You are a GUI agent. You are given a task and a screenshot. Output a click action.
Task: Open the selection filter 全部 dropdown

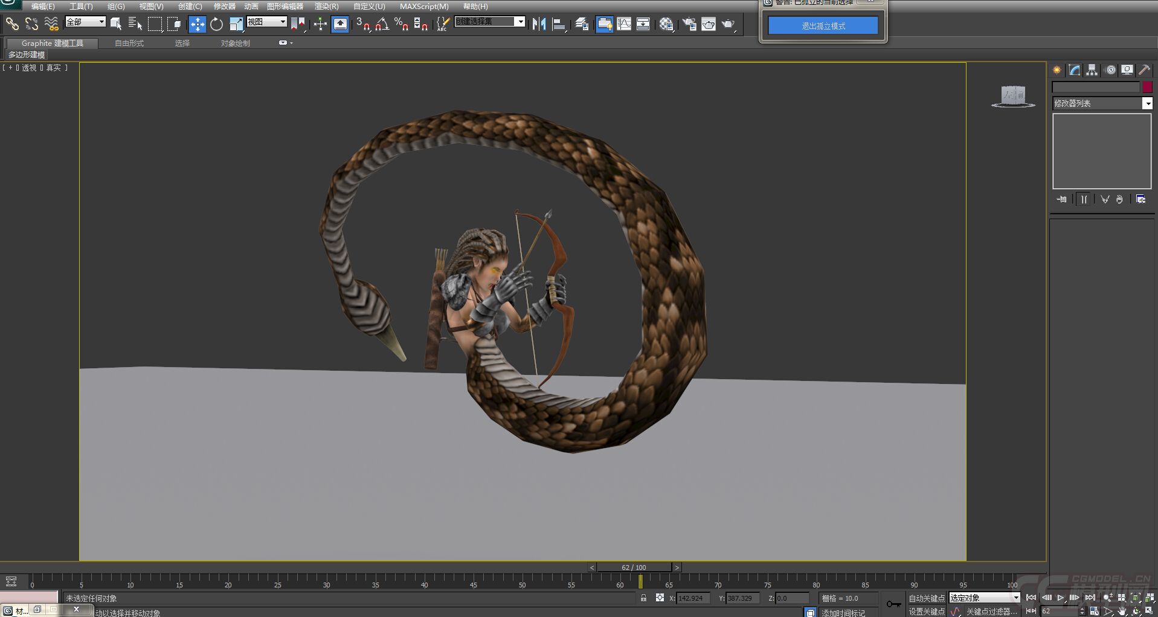click(x=85, y=22)
